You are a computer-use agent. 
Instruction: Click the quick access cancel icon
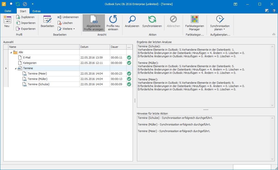pyautogui.click(x=25, y=4)
